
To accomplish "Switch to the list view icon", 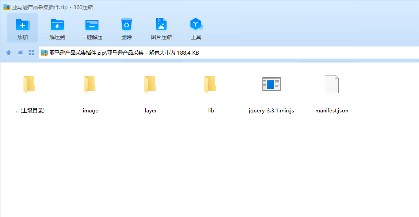I will [20, 53].
